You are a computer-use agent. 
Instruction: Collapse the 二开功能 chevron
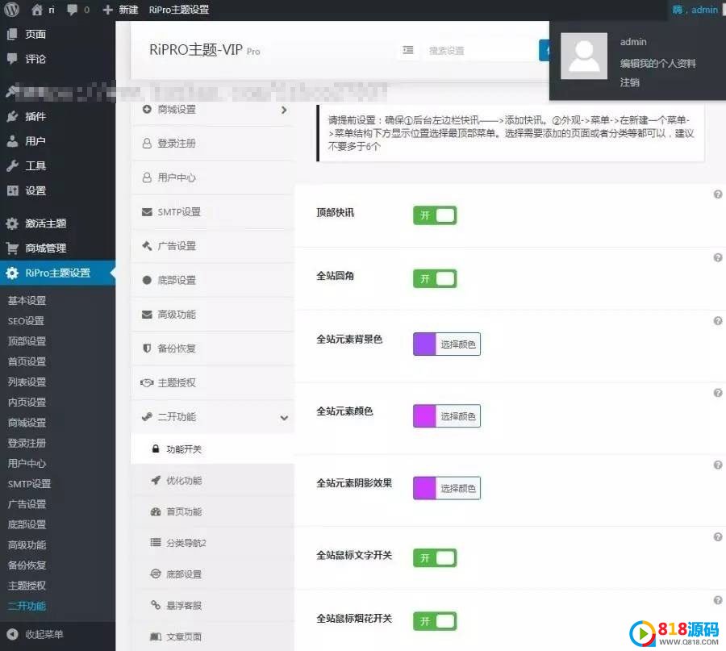click(284, 418)
